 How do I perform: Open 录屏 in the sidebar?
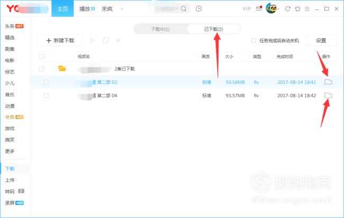pos(14,203)
